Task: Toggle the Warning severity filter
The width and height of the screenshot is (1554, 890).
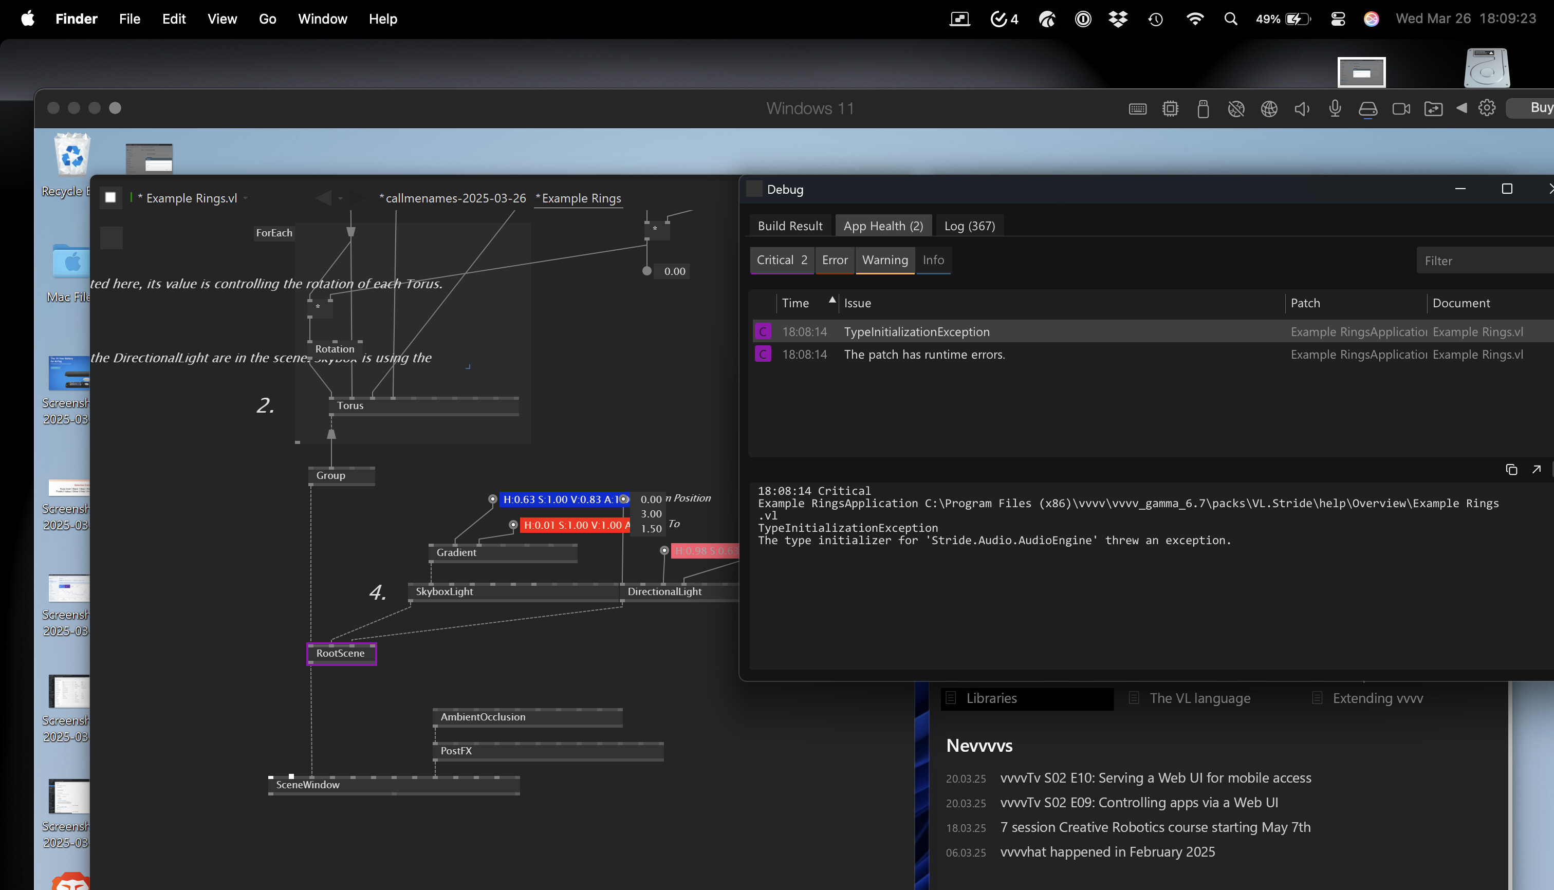Action: pyautogui.click(x=884, y=261)
